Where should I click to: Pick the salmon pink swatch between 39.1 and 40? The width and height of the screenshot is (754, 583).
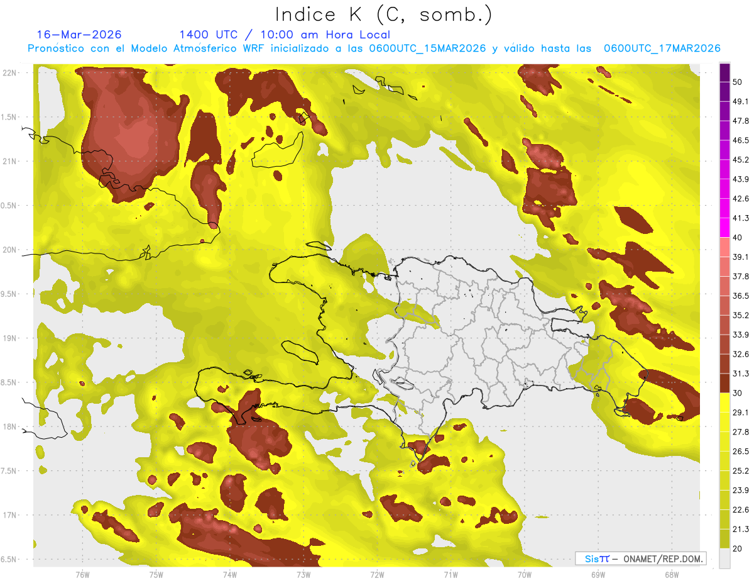tap(724, 247)
